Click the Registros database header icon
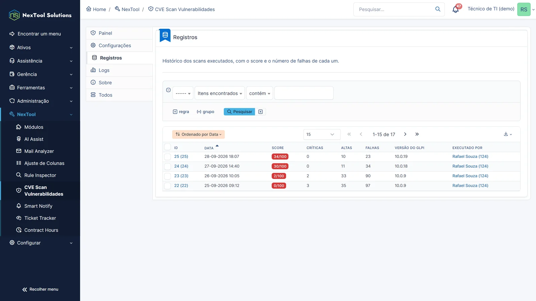 coord(165,35)
